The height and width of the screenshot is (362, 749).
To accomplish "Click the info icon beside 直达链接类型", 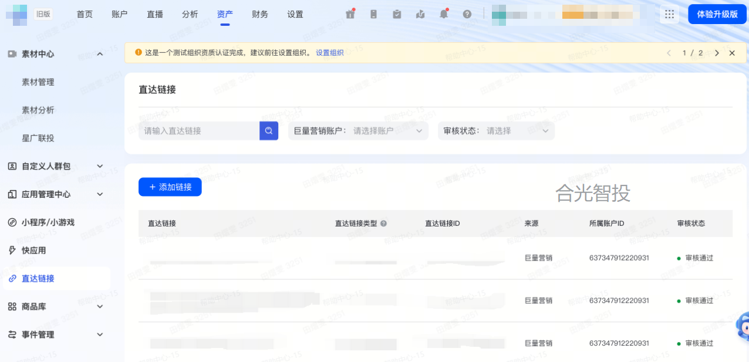I will [x=384, y=224].
